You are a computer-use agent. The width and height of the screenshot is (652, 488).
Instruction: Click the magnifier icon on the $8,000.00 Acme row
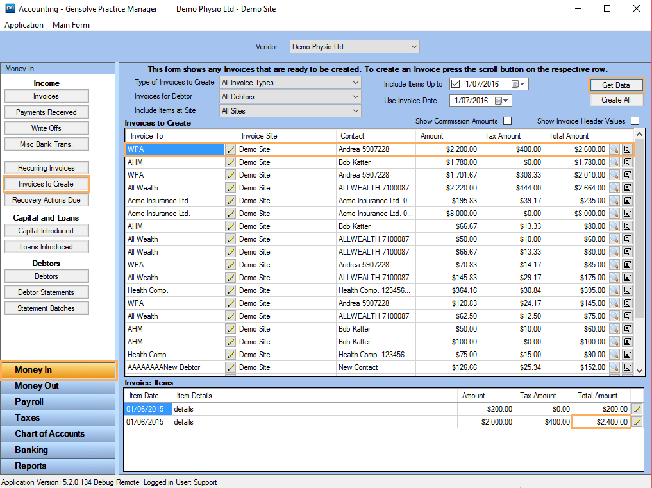point(614,214)
